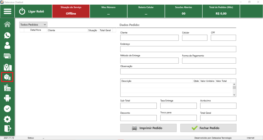
Task: Open the settings gear sidebar icon
Action: [7, 119]
